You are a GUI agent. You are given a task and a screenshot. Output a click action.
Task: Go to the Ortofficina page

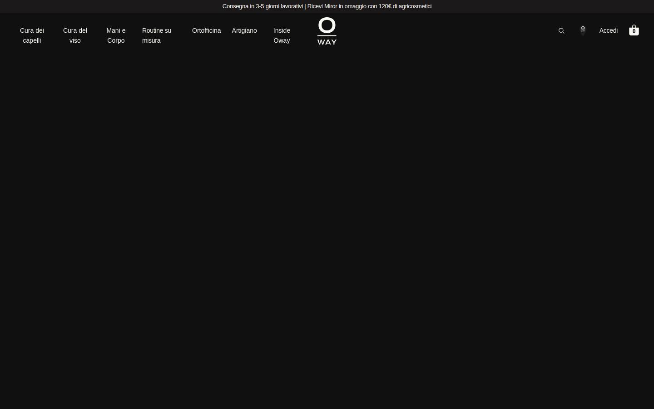(x=206, y=30)
